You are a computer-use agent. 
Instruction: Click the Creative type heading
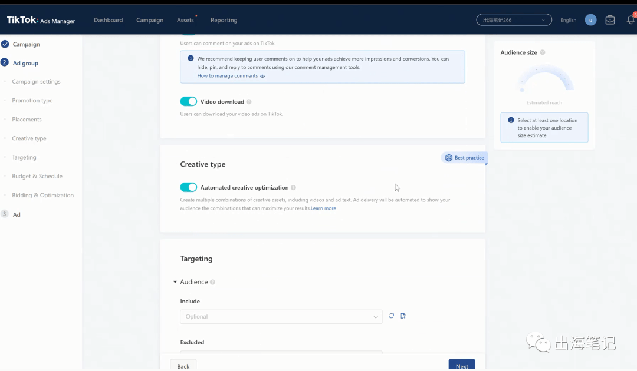click(x=203, y=164)
